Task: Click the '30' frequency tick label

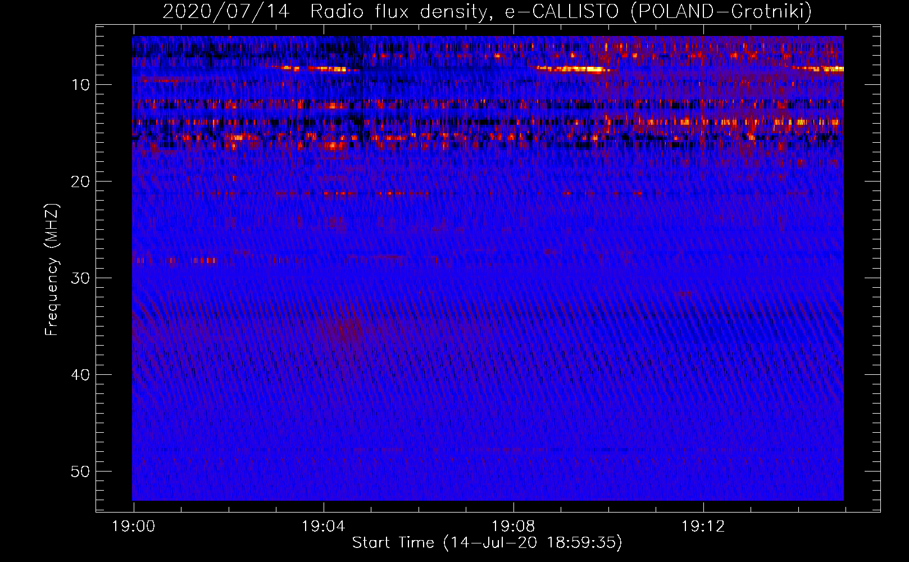Action: click(x=81, y=278)
